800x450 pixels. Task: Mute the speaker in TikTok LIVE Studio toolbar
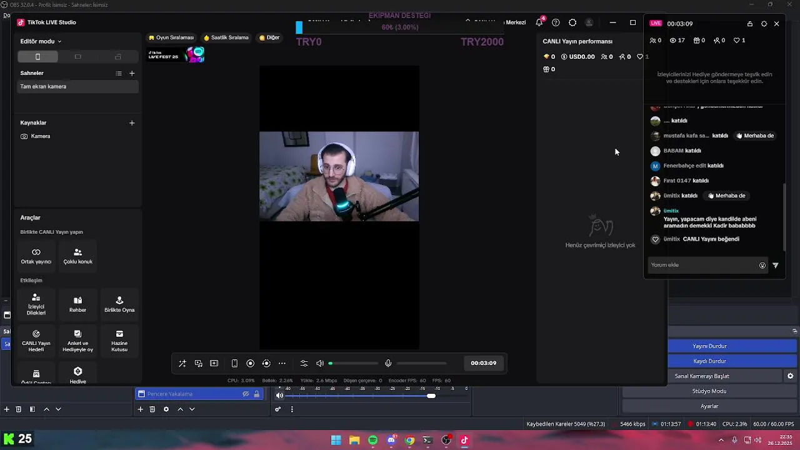click(x=320, y=363)
